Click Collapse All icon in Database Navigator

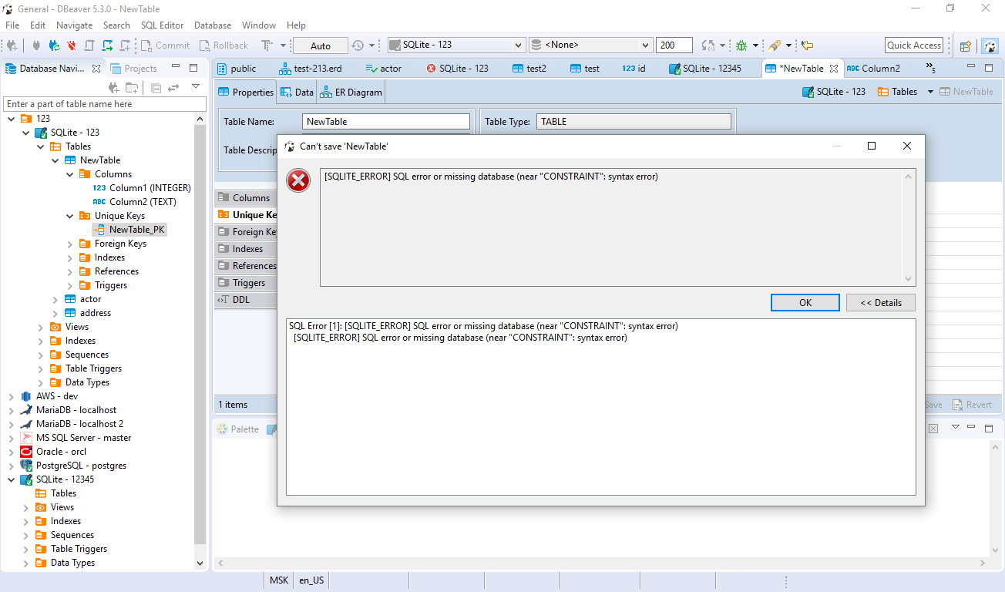pyautogui.click(x=156, y=88)
